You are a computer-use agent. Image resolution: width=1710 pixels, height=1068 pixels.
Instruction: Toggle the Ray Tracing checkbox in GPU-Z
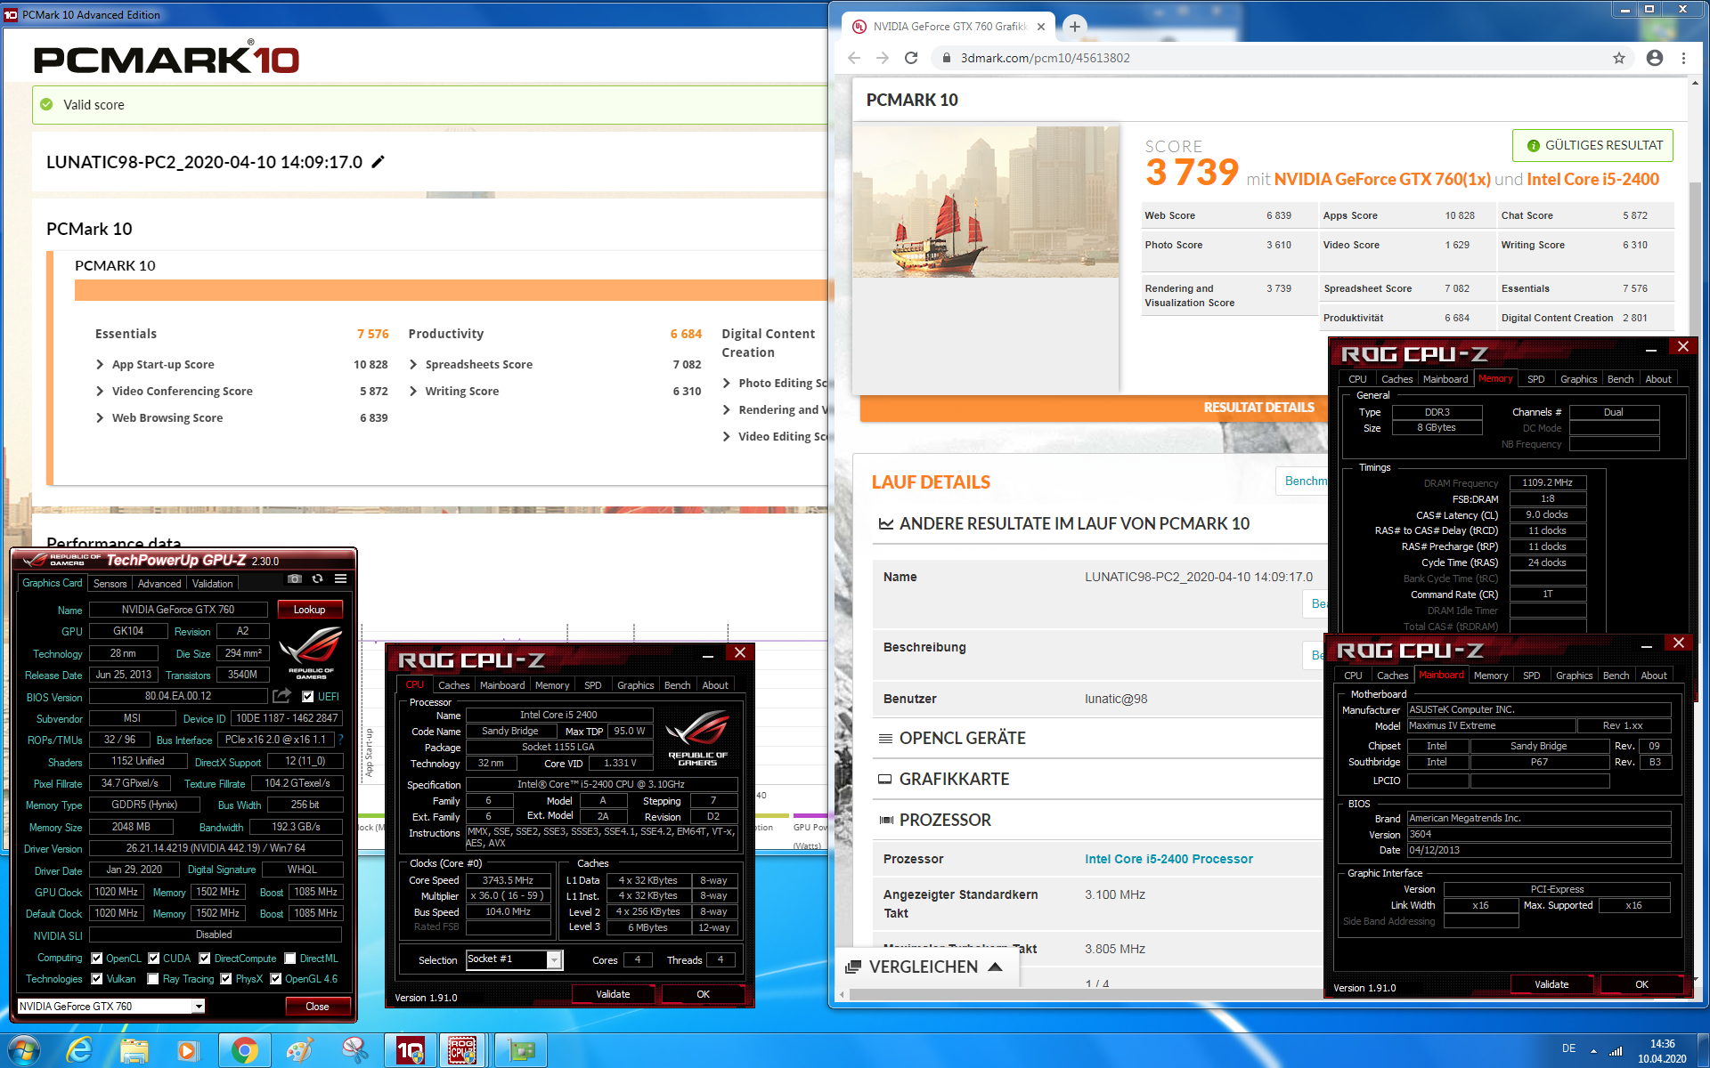(x=153, y=979)
